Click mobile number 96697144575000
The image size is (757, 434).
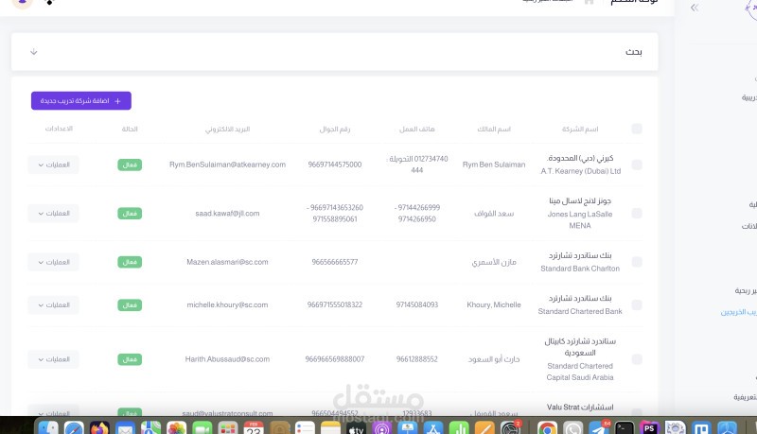pyautogui.click(x=335, y=165)
